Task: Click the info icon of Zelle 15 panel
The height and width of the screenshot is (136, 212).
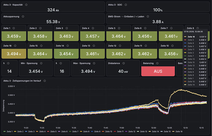Action: coord(41,46)
